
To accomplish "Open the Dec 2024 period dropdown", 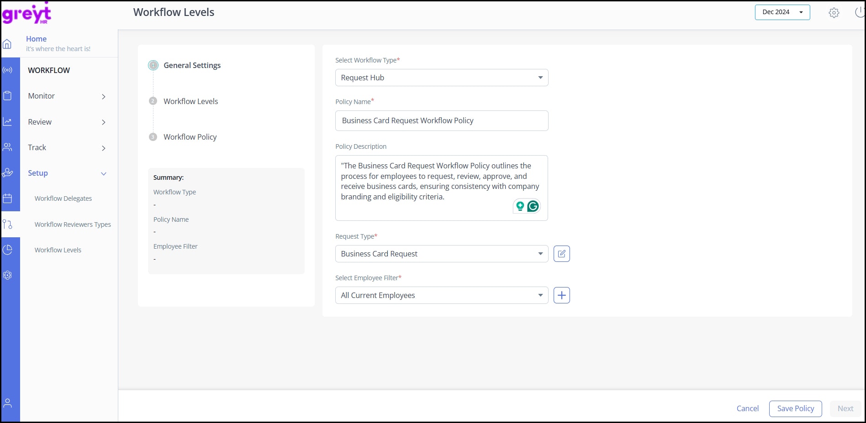I will click(x=782, y=12).
